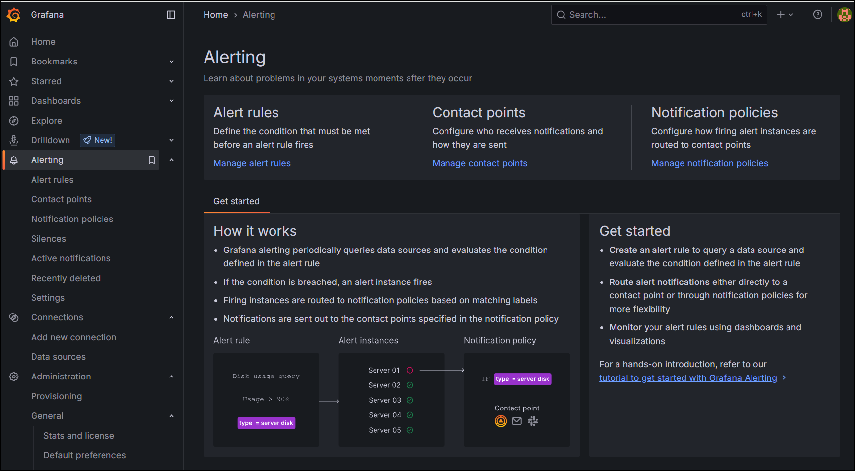Viewport: 855px width, 471px height.
Task: Open Alert rules in sidebar
Action: [x=52, y=180]
